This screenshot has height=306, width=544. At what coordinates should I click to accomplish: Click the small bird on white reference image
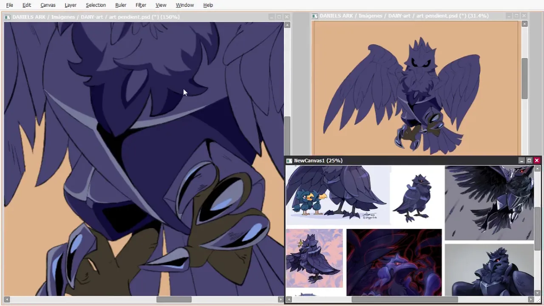[413, 198]
